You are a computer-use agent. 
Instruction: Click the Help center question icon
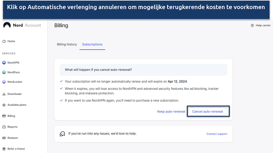[x=252, y=25]
